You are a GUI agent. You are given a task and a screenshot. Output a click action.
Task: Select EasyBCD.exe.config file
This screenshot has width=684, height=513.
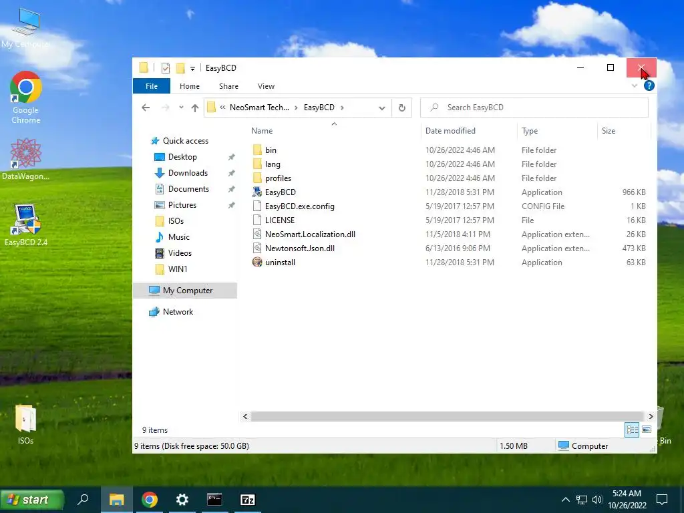click(300, 206)
